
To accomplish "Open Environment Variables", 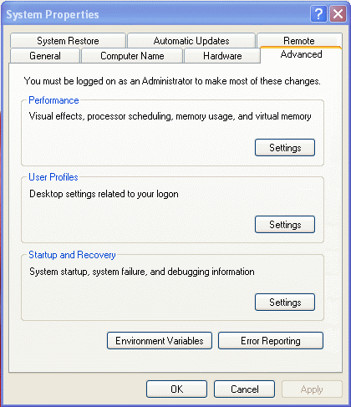I will (160, 341).
